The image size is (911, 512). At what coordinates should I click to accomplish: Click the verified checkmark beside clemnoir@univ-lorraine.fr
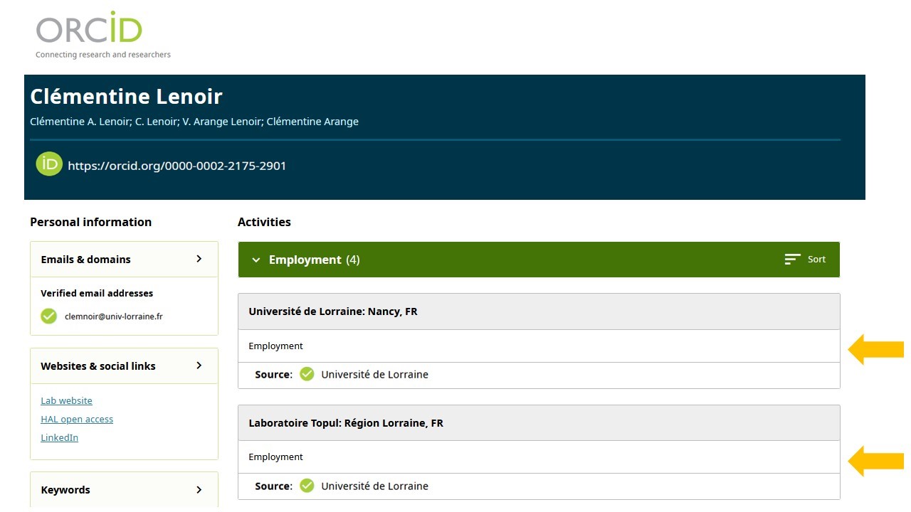click(48, 316)
